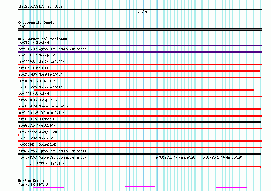Click the chr22:26772113..26773839 coordinate label

[40, 6]
